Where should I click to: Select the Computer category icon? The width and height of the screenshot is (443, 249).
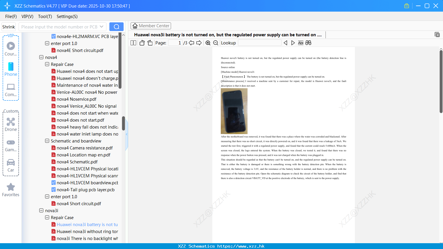(x=11, y=90)
